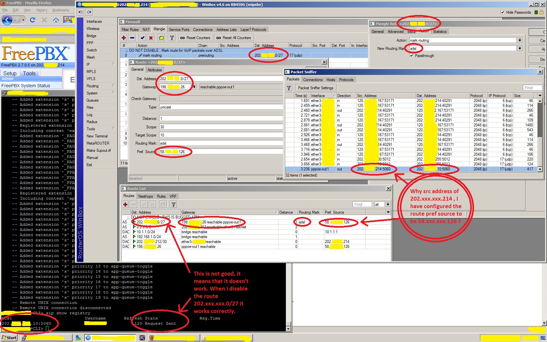Switch to the NAT tab in Firewall

point(146,30)
